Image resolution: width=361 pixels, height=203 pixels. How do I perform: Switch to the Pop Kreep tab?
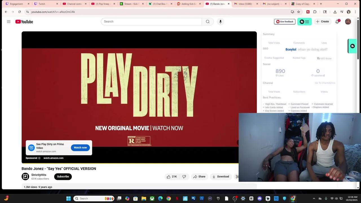(x=102, y=4)
